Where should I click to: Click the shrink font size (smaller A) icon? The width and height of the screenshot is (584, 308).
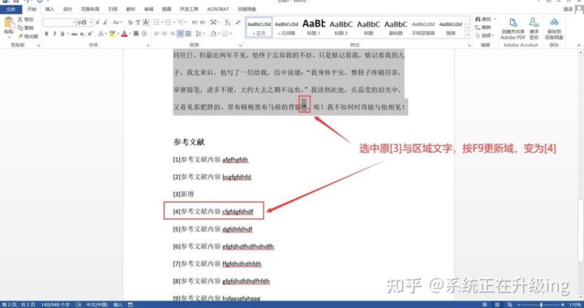click(105, 23)
